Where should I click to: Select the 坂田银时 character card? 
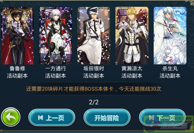tap(94, 36)
